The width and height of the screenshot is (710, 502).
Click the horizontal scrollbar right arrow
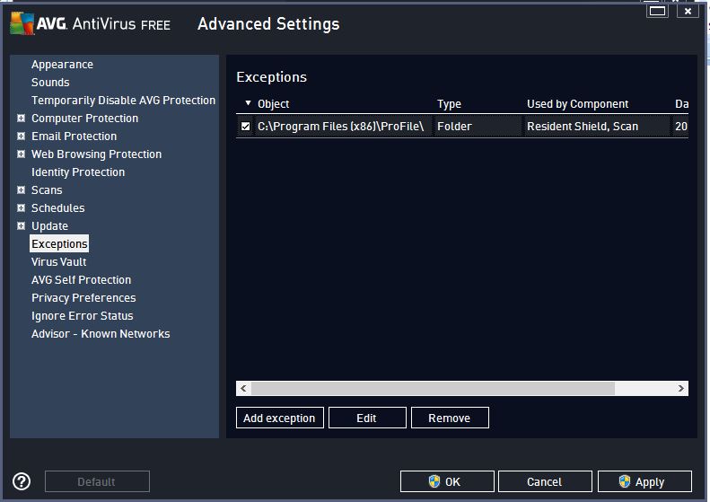pyautogui.click(x=680, y=388)
